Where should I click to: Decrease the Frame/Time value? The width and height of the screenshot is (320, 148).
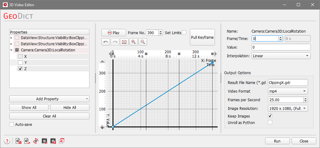[281, 40]
